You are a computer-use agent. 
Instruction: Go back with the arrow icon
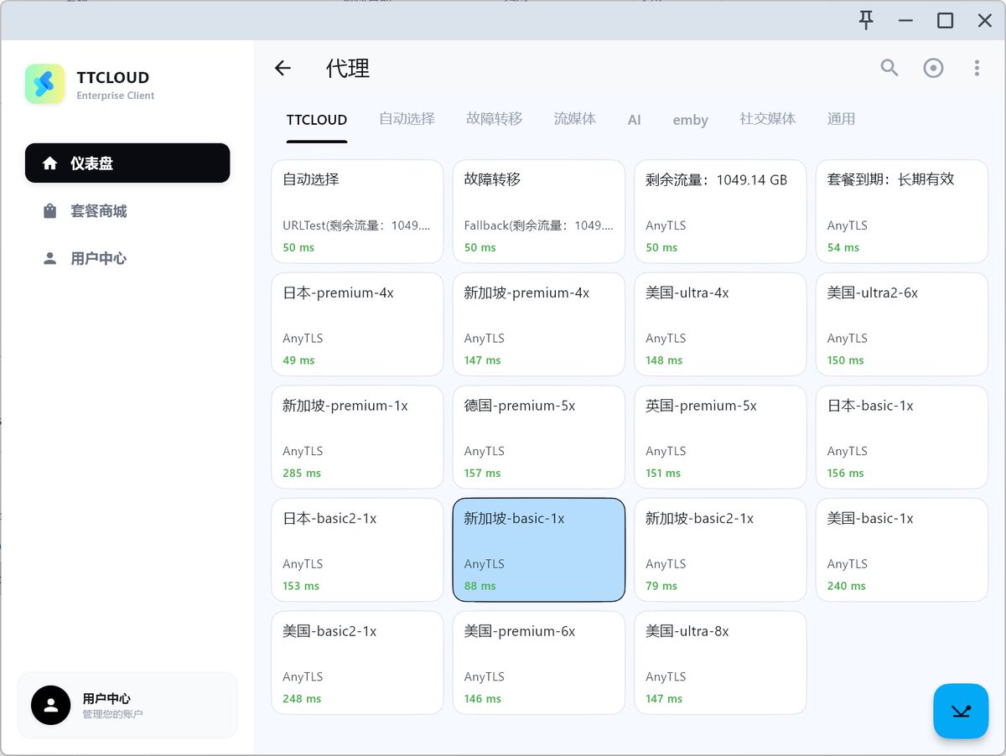[x=283, y=69]
